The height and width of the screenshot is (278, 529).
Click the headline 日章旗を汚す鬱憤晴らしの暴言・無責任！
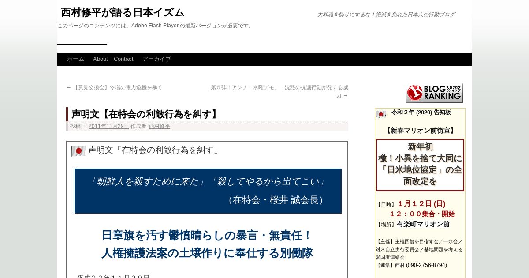click(x=207, y=236)
